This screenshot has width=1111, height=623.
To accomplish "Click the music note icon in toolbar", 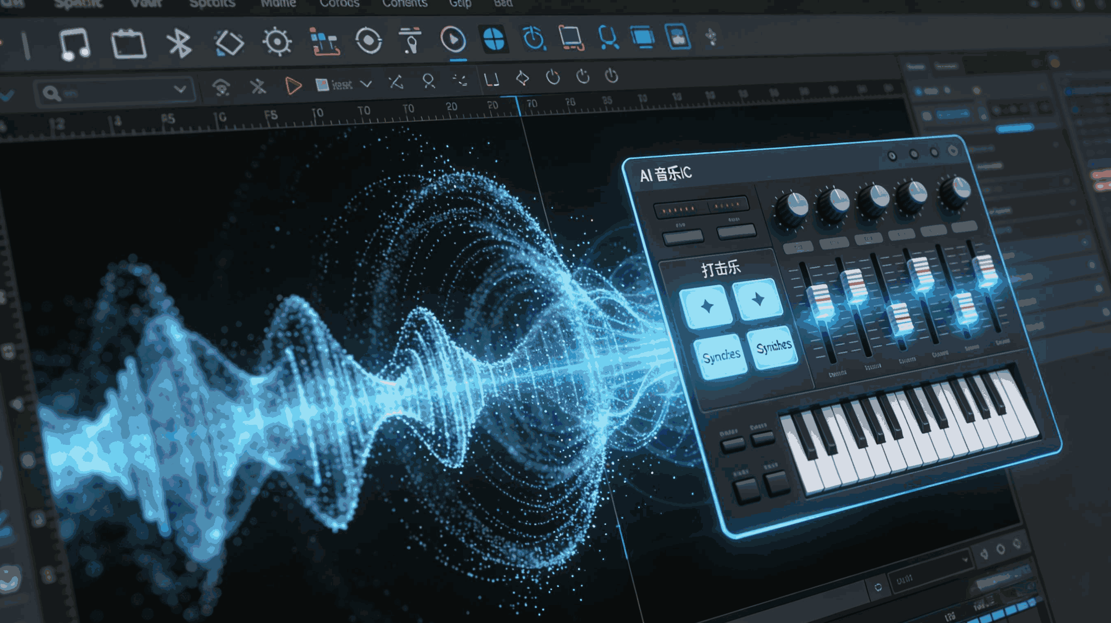I will tap(74, 44).
